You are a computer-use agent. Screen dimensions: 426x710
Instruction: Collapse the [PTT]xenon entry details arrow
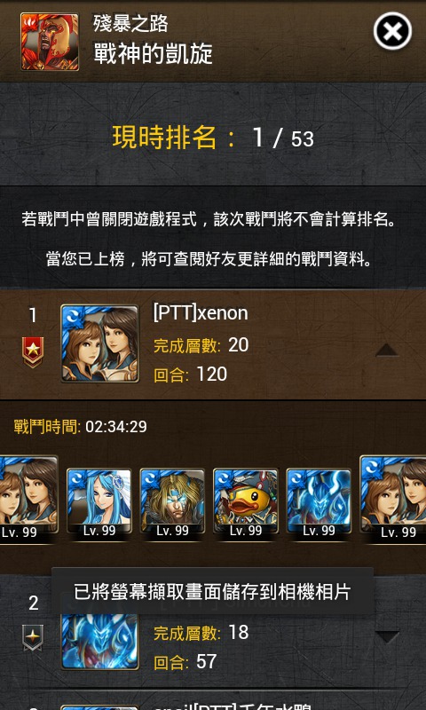[x=387, y=350]
